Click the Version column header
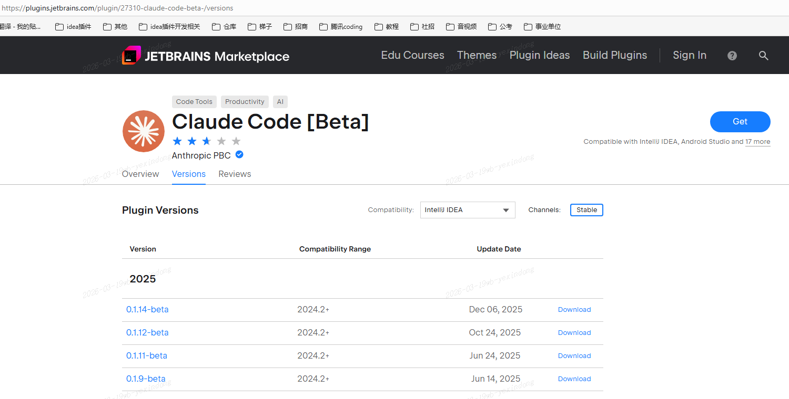Image resolution: width=789 pixels, height=399 pixels. 143,249
